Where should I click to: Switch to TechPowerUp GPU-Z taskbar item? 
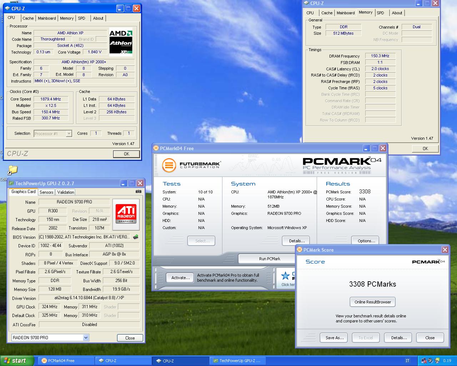pos(237,361)
